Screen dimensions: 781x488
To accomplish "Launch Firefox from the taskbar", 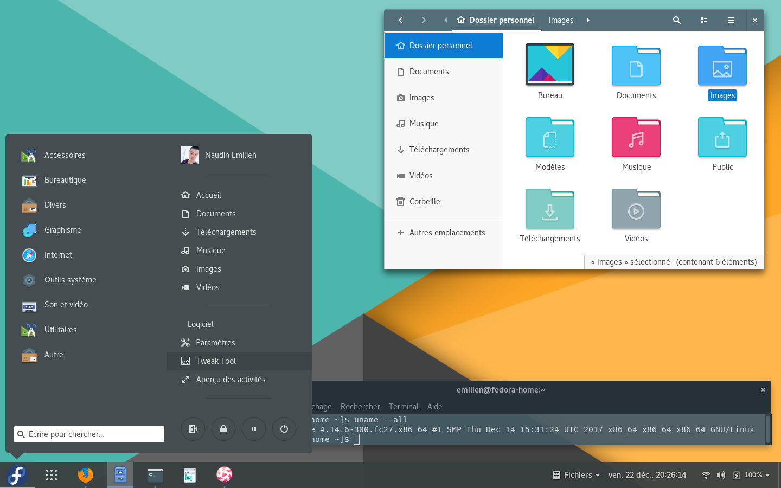I will 85,475.
